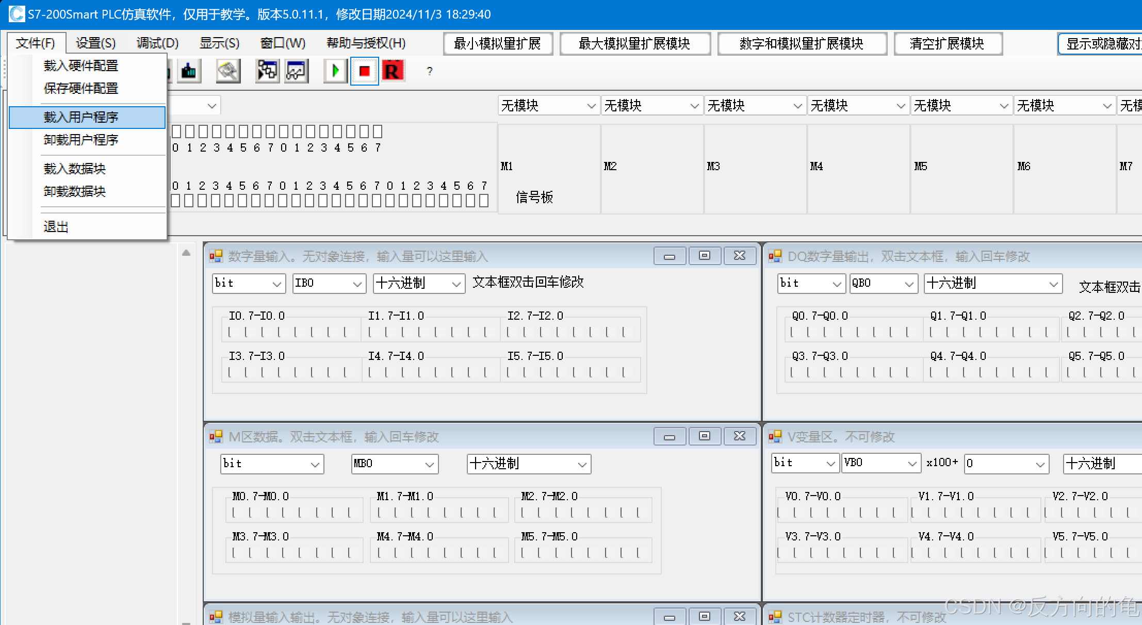Click the 最小模拟量扩展 button
Image resolution: width=1142 pixels, height=625 pixels.
pos(498,44)
